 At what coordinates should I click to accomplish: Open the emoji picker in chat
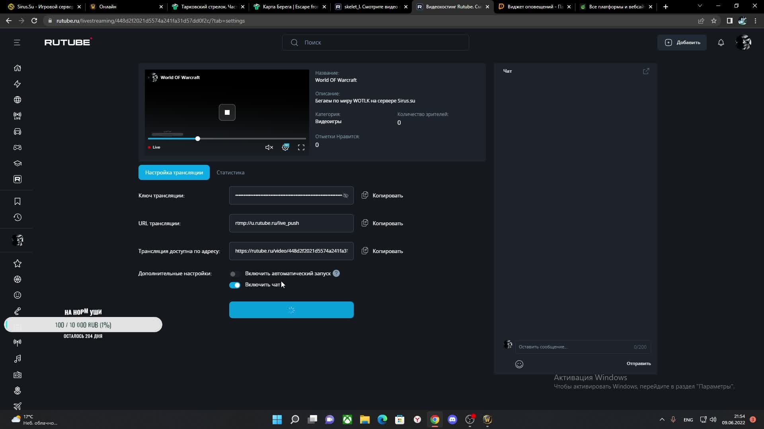point(519,364)
